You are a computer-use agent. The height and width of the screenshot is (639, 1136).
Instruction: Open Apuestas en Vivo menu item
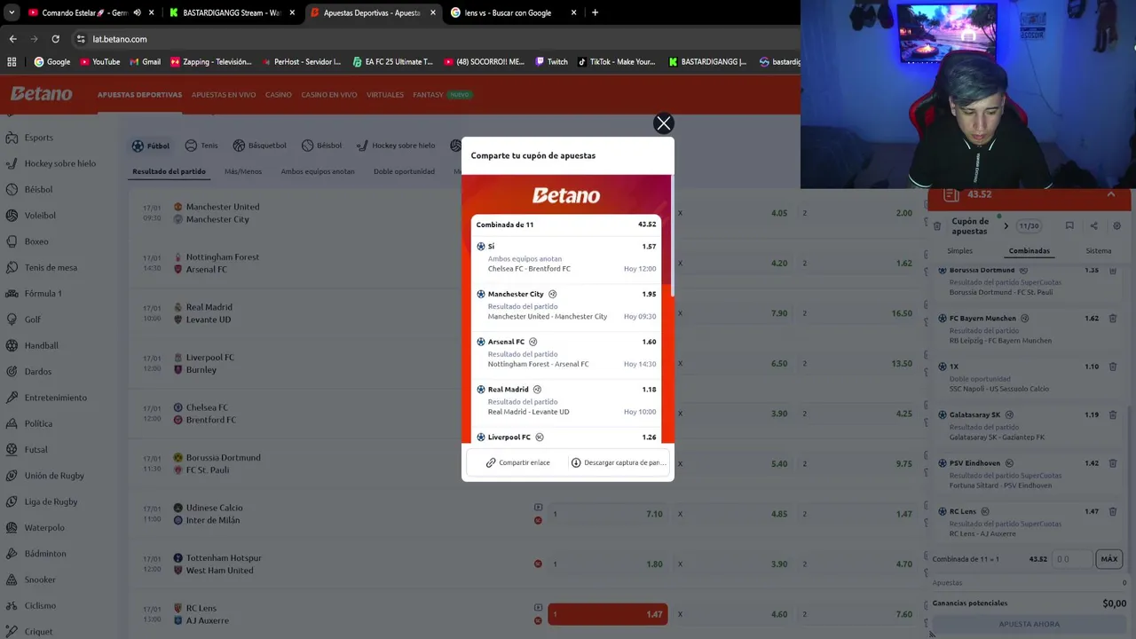[x=224, y=95]
